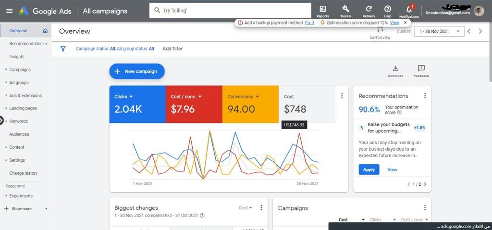Open the Clicks metric dropdown
492x230 pixels.
tap(131, 97)
